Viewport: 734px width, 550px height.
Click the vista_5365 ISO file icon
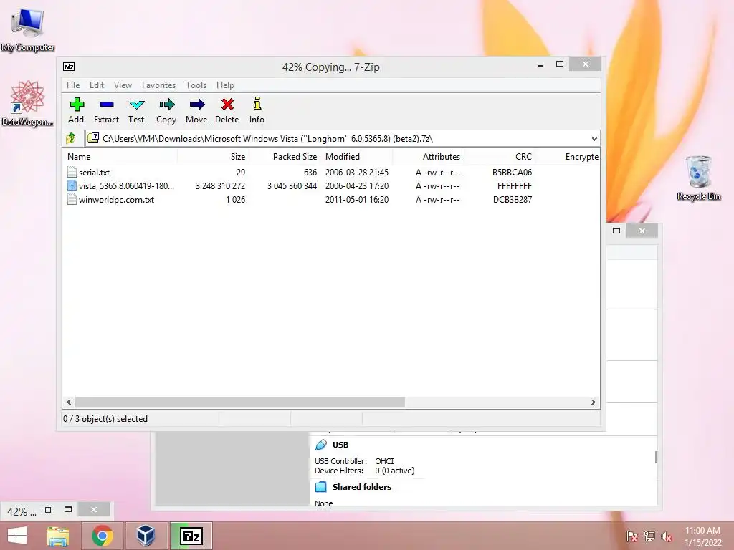(x=72, y=185)
